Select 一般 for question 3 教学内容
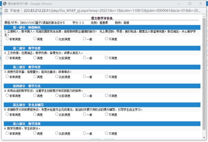Screen dimensions: 208x142 pyautogui.click(x=84, y=76)
